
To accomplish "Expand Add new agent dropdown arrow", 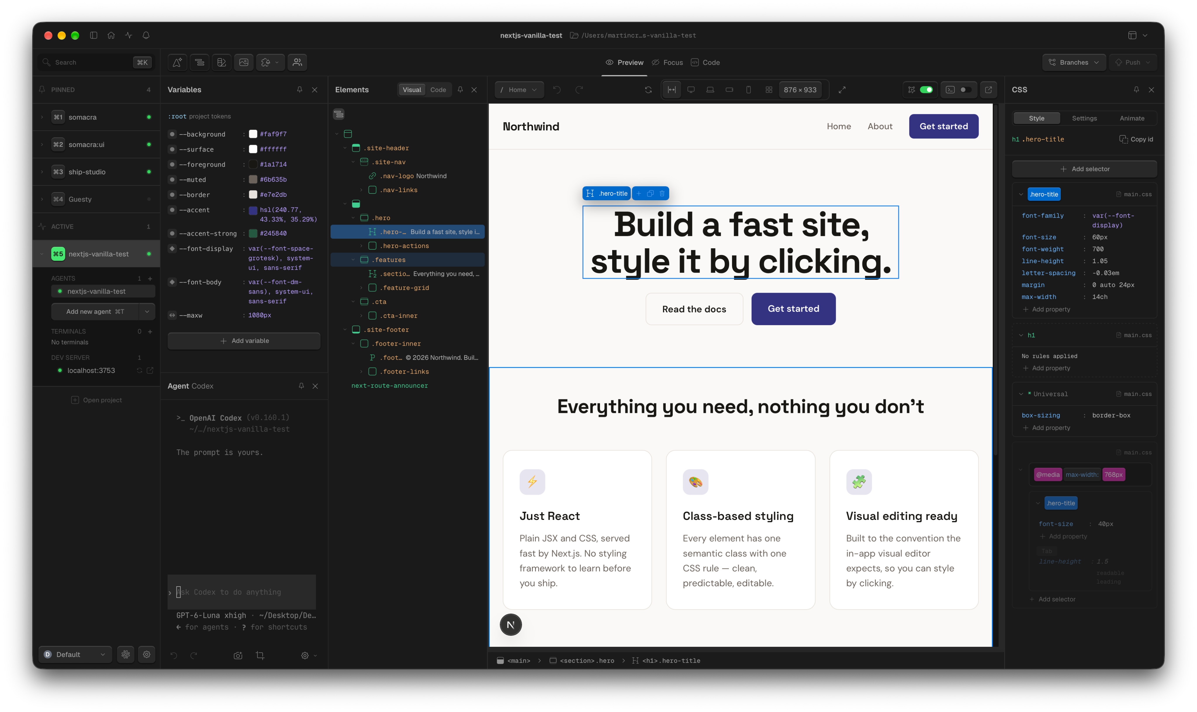I will 147,312.
